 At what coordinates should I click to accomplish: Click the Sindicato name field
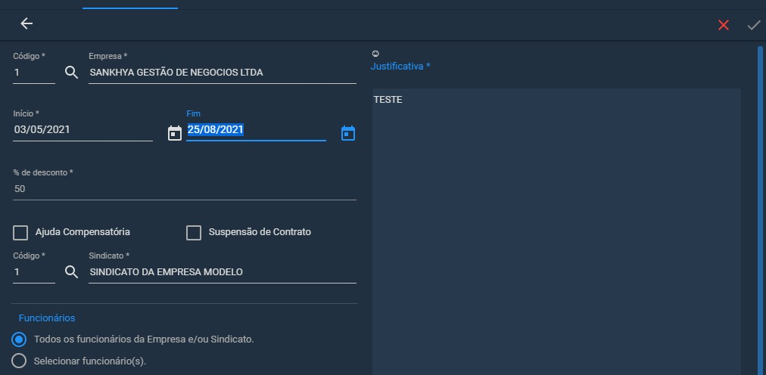[223, 273]
